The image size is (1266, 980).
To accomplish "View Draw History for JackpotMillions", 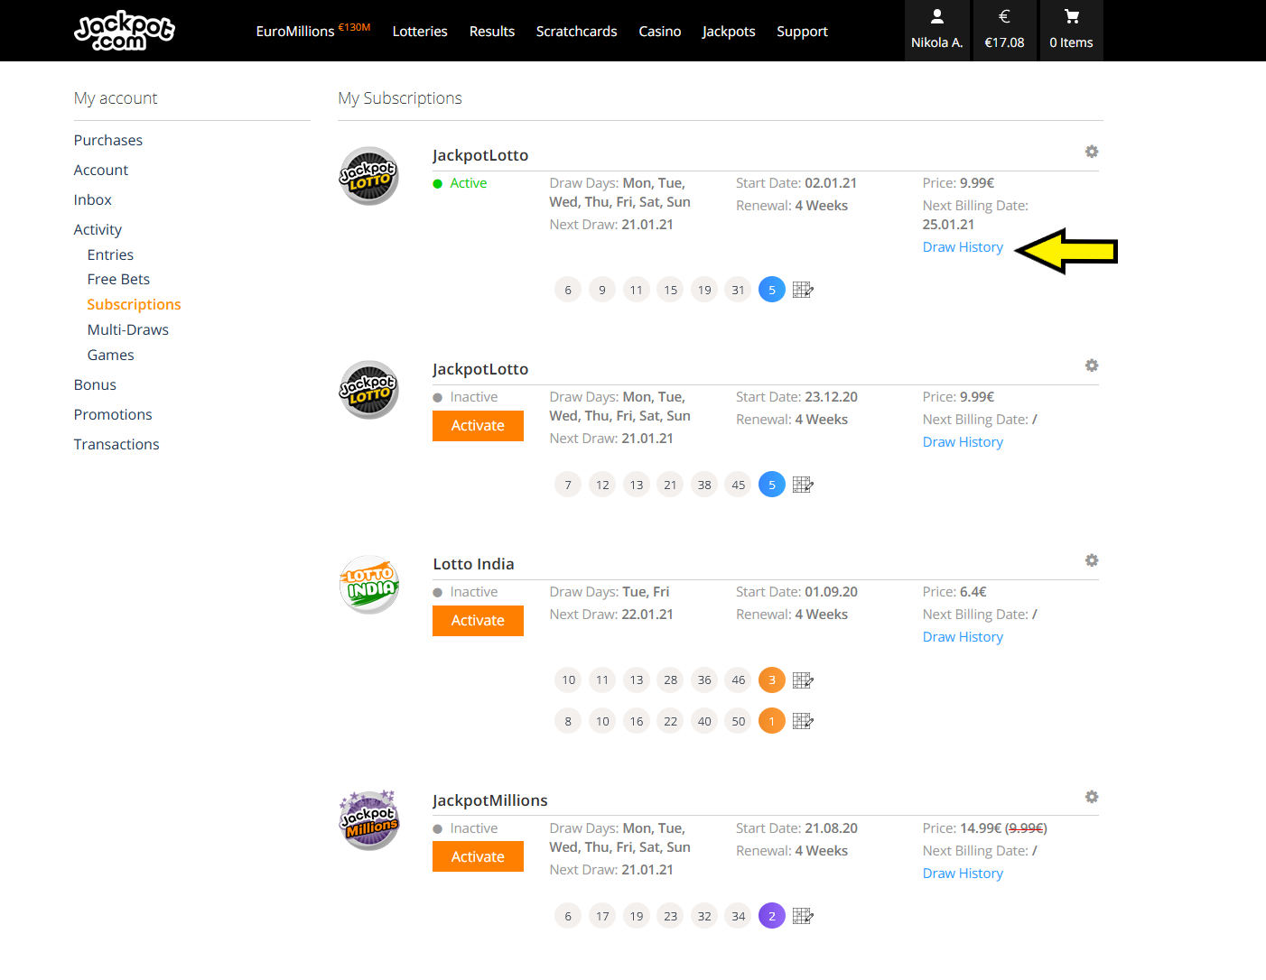I will pyautogui.click(x=963, y=874).
